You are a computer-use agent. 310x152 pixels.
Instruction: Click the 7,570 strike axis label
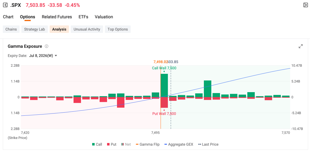(x=286, y=133)
